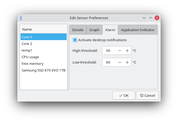Image resolution: width=178 pixels, height=122 pixels.
Task: Increase Low threshold with plus button
Action: [x=127, y=62]
